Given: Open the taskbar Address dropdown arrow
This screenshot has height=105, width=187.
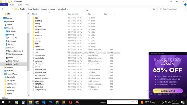Looking at the screenshot, I should point(133,102).
